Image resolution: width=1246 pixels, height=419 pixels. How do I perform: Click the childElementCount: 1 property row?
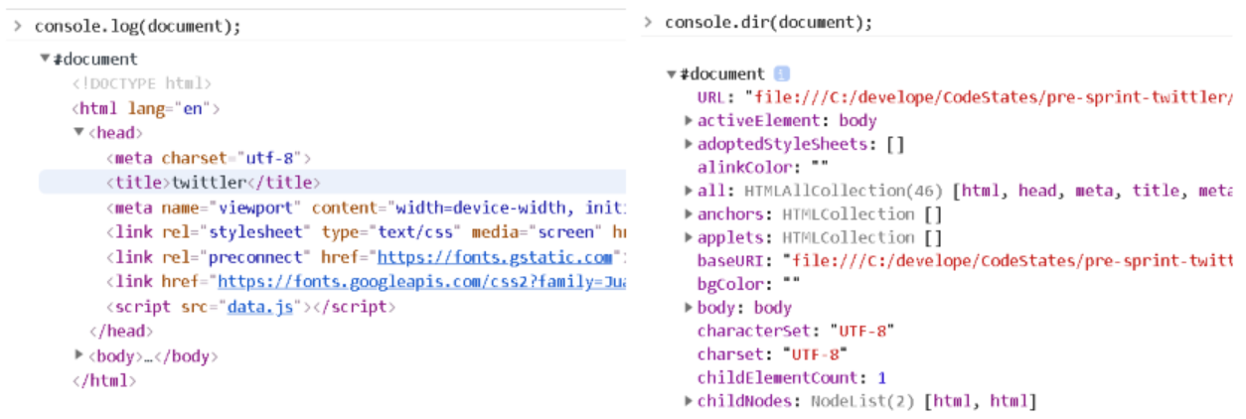point(791,378)
